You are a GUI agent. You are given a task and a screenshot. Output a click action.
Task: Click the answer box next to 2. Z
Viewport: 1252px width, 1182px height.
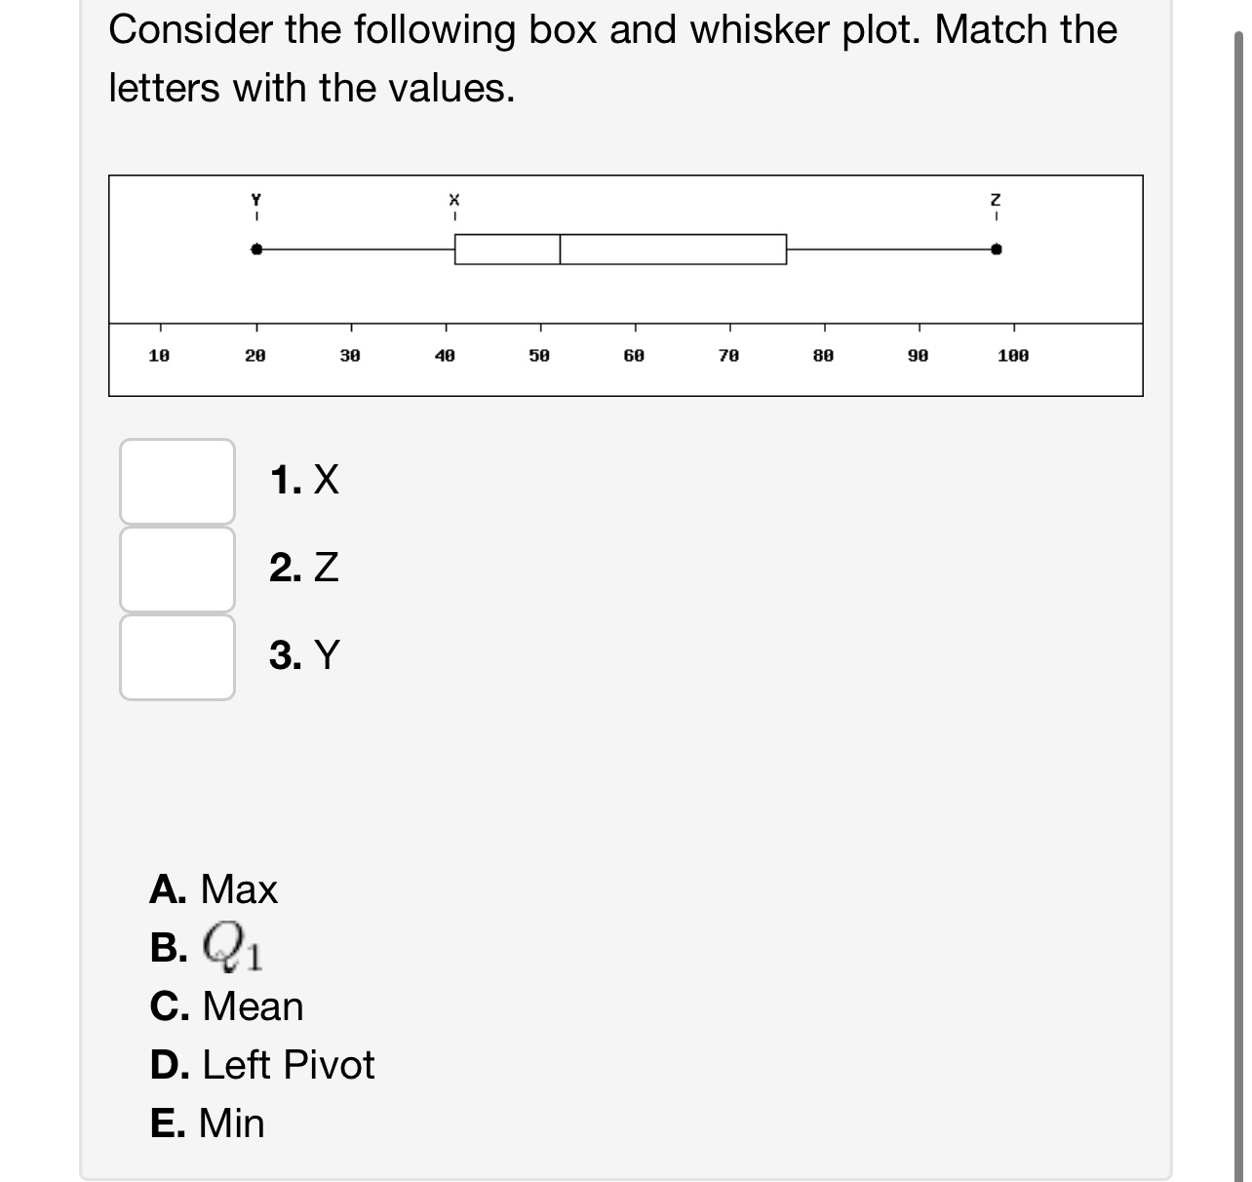(176, 570)
